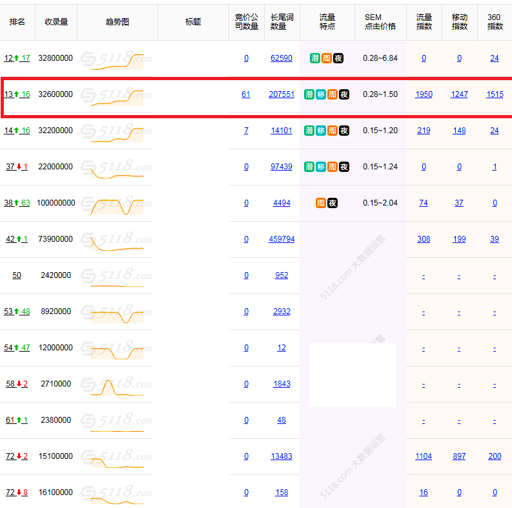Click the green 潜 badge in the 97439 row
The width and height of the screenshot is (512, 508).
pyautogui.click(x=309, y=167)
